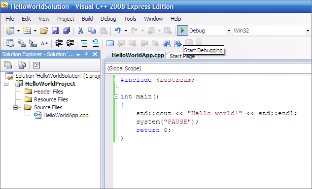Open the Project menu
The height and width of the screenshot is (189, 312).
click(66, 19)
